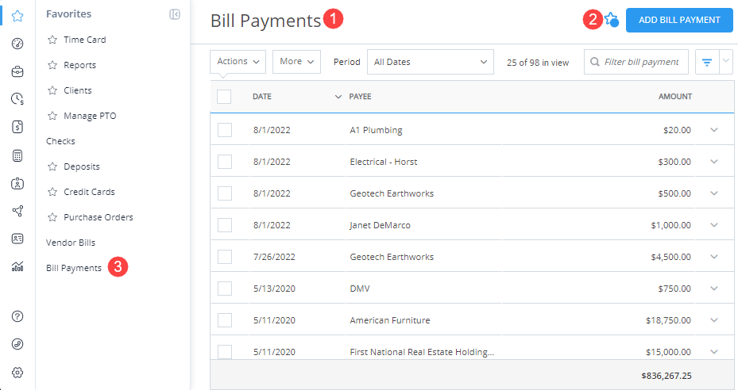Open the Help question mark icon

click(x=17, y=316)
